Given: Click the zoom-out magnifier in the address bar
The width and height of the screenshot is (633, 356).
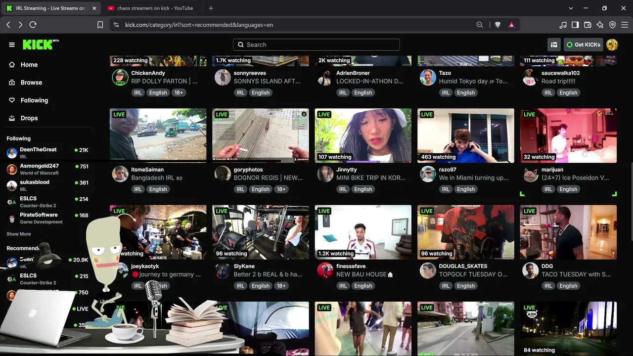Looking at the screenshot, I should pyautogui.click(x=480, y=25).
